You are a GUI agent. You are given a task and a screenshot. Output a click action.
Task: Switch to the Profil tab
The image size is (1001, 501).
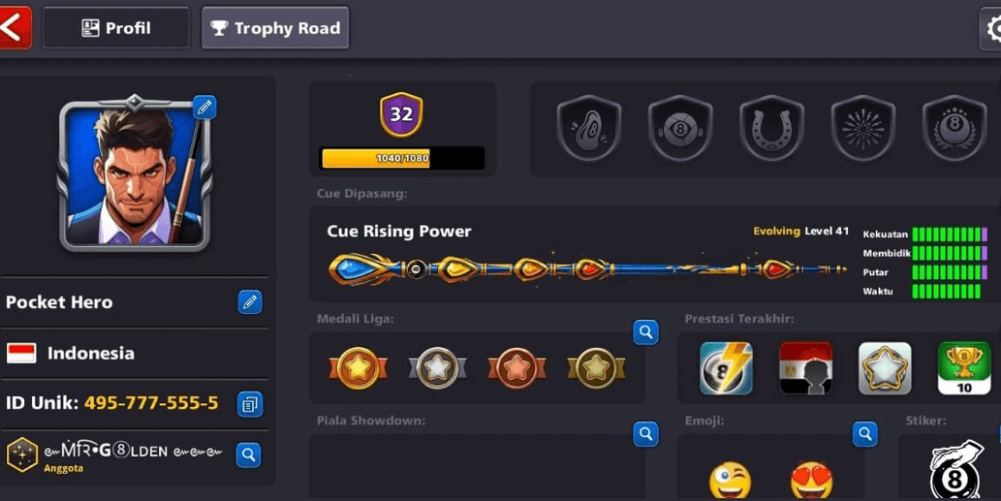point(116,28)
